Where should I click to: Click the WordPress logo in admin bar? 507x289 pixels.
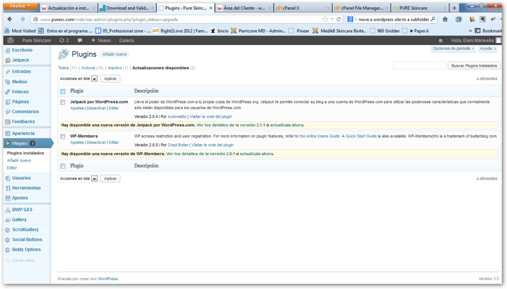[11, 41]
